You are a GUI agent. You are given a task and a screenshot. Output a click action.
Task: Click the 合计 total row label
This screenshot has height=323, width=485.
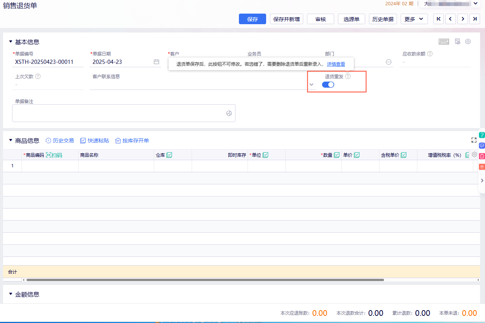tap(12, 272)
